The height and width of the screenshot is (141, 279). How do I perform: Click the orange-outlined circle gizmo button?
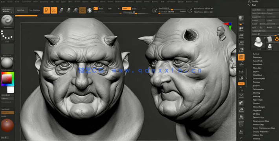tap(83, 10)
